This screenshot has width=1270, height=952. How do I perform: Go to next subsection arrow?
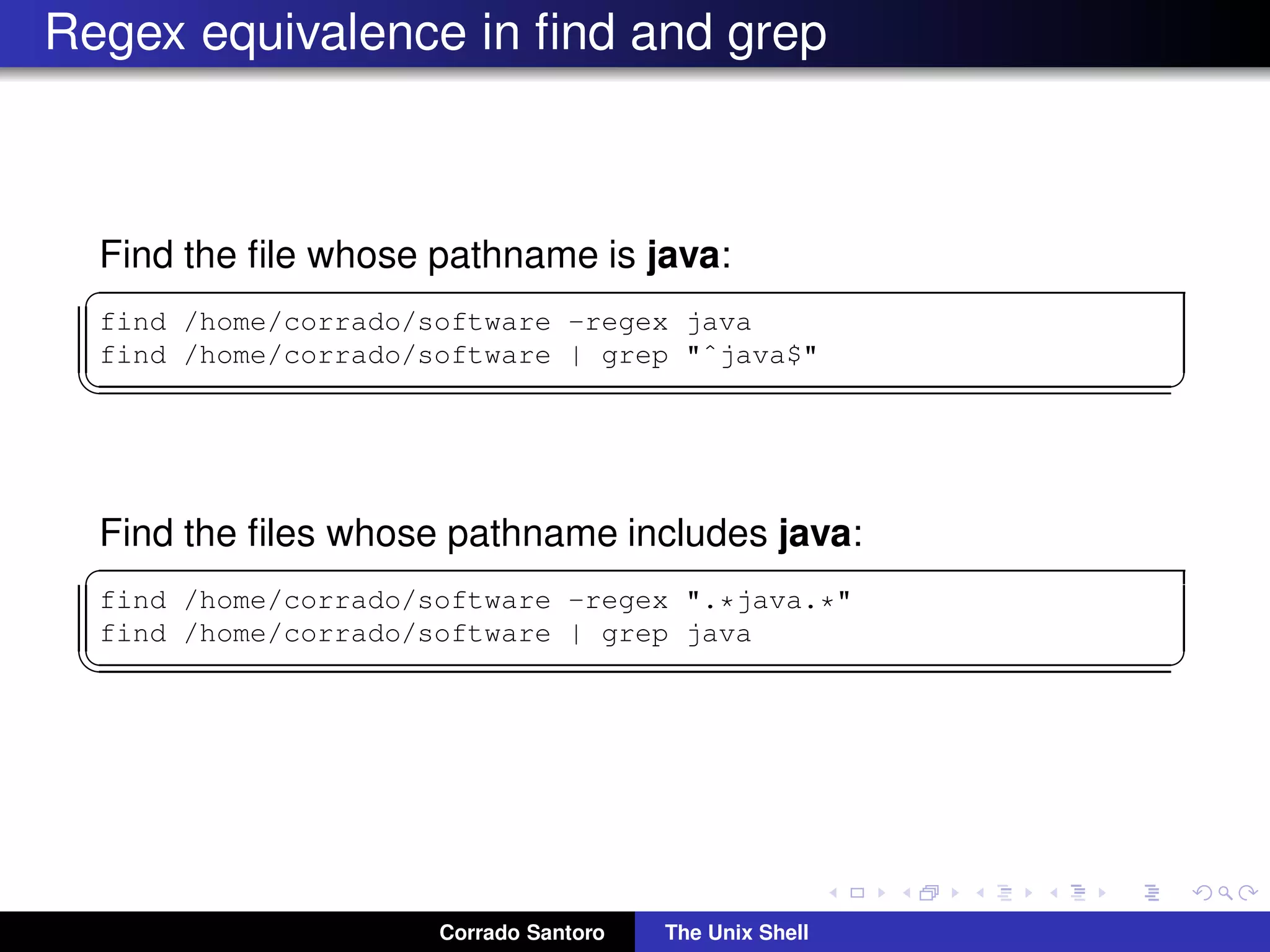coord(1029,892)
